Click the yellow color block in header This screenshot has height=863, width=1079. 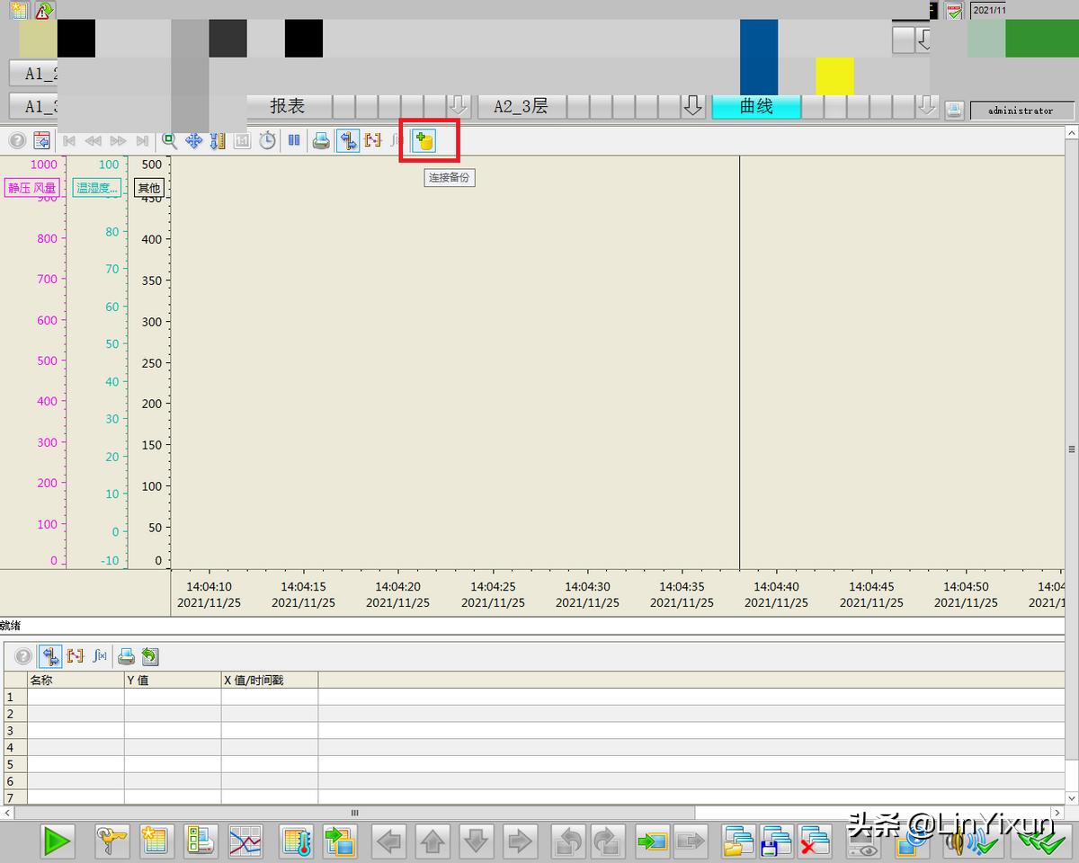834,76
